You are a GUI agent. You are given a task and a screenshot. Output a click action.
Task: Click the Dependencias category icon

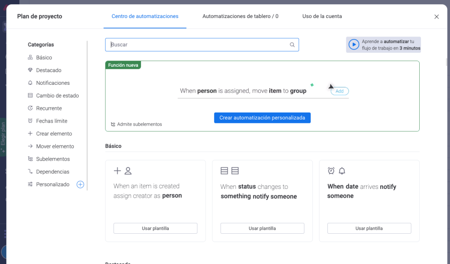[30, 172]
